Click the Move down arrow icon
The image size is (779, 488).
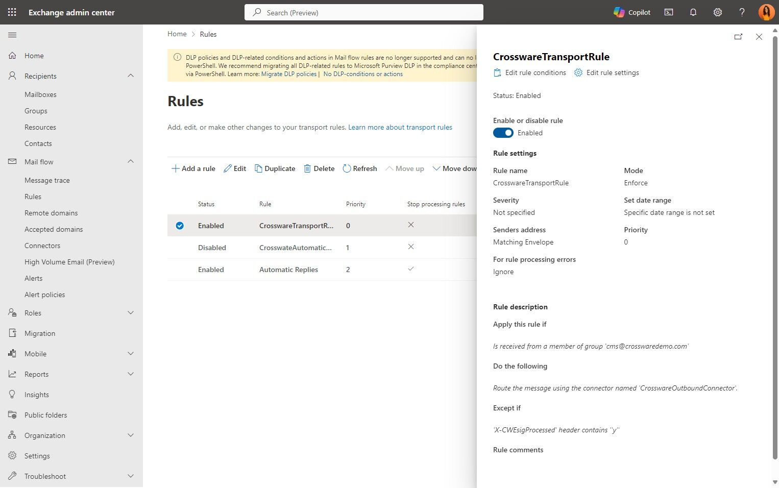(436, 168)
